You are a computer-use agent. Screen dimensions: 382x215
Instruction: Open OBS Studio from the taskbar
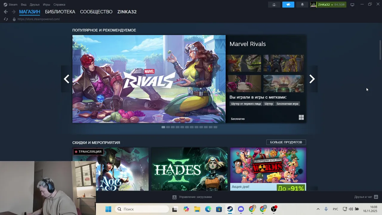(274, 209)
